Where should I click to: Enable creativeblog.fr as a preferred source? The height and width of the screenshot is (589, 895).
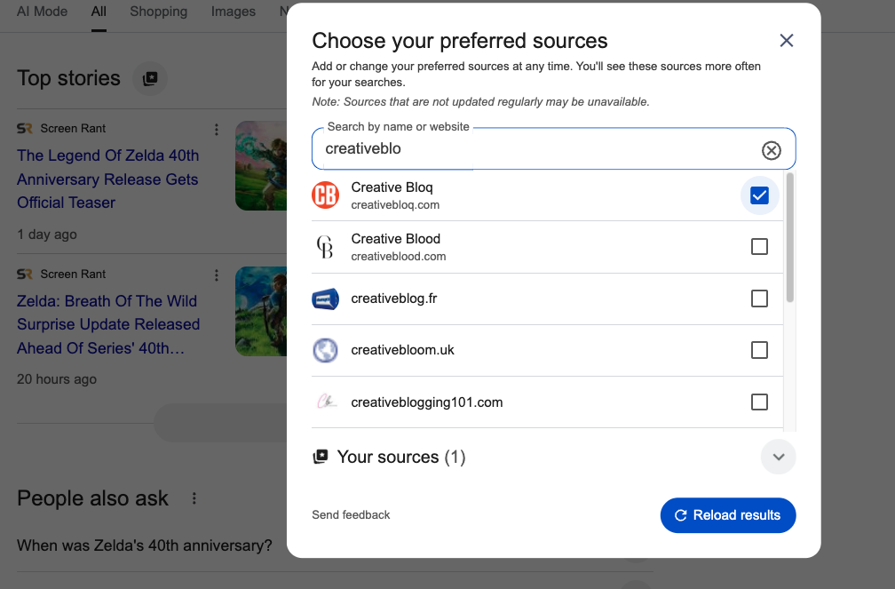click(x=759, y=298)
